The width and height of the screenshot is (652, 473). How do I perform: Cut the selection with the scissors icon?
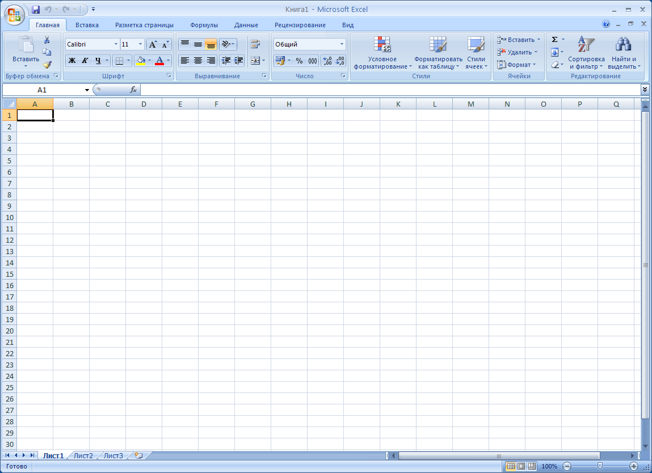click(47, 40)
